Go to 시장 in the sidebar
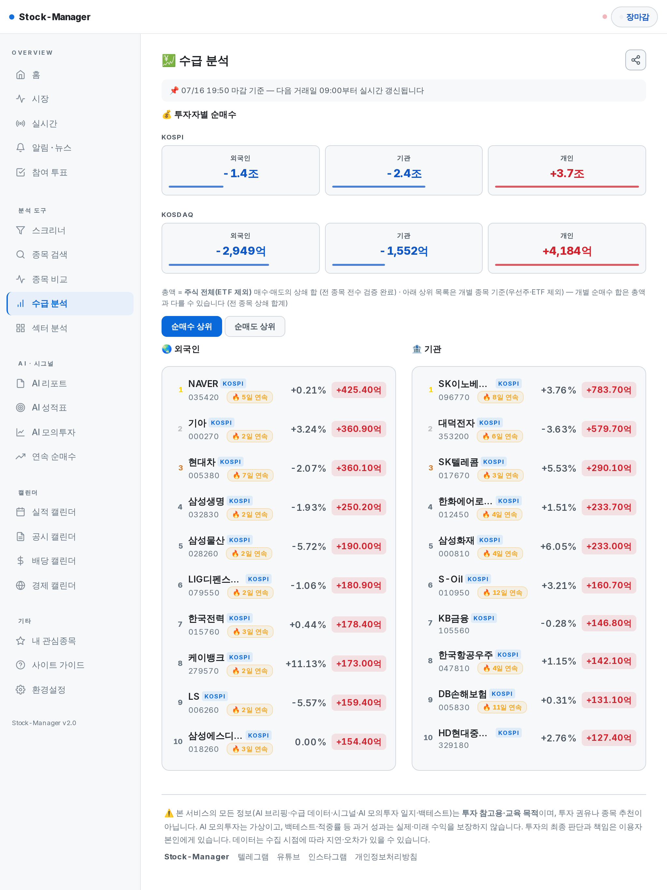Viewport: 667px width, 890px height. tap(70, 99)
